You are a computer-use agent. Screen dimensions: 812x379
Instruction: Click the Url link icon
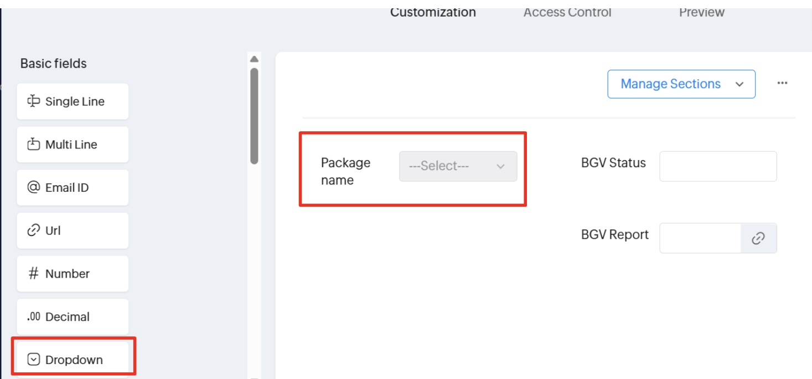click(34, 231)
